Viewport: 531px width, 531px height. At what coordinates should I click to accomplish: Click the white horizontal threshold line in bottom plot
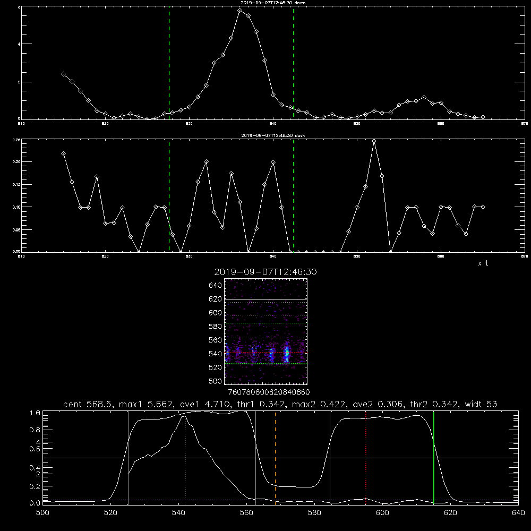280,458
